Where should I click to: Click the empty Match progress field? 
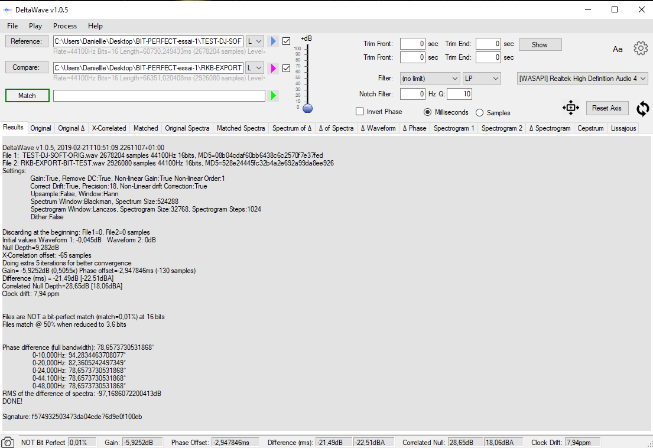tap(159, 96)
